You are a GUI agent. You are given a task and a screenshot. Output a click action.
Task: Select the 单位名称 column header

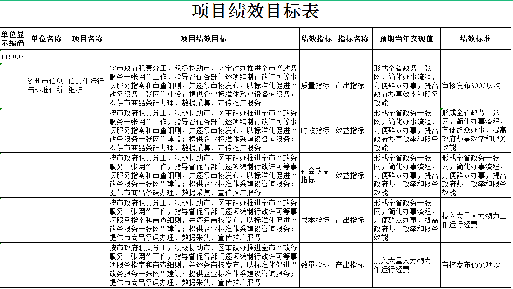click(x=46, y=39)
